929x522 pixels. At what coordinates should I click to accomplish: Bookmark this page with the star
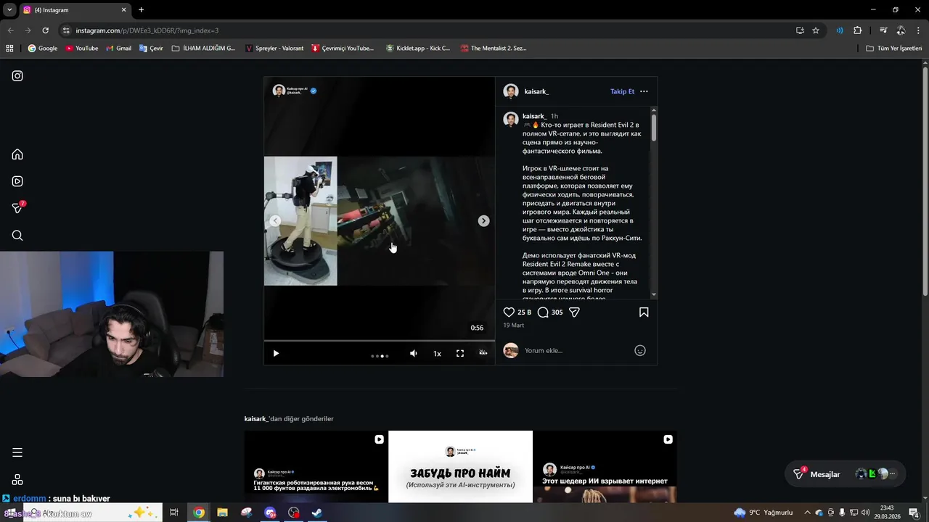tap(816, 30)
